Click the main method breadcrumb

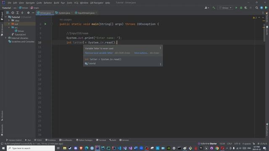[34, 8]
